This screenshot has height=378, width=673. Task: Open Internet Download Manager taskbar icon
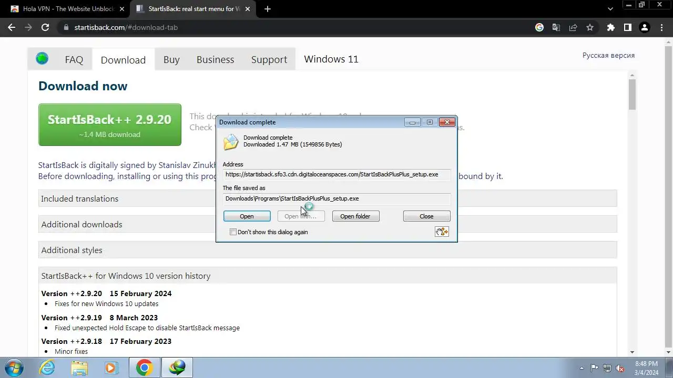tap(177, 367)
